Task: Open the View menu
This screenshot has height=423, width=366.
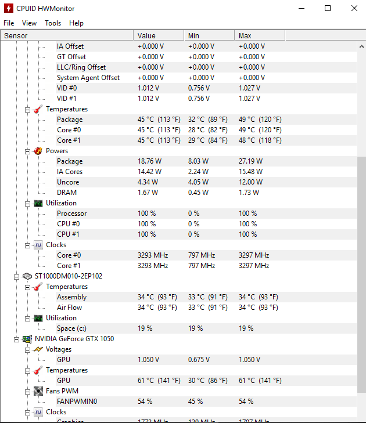Action: pos(29,23)
